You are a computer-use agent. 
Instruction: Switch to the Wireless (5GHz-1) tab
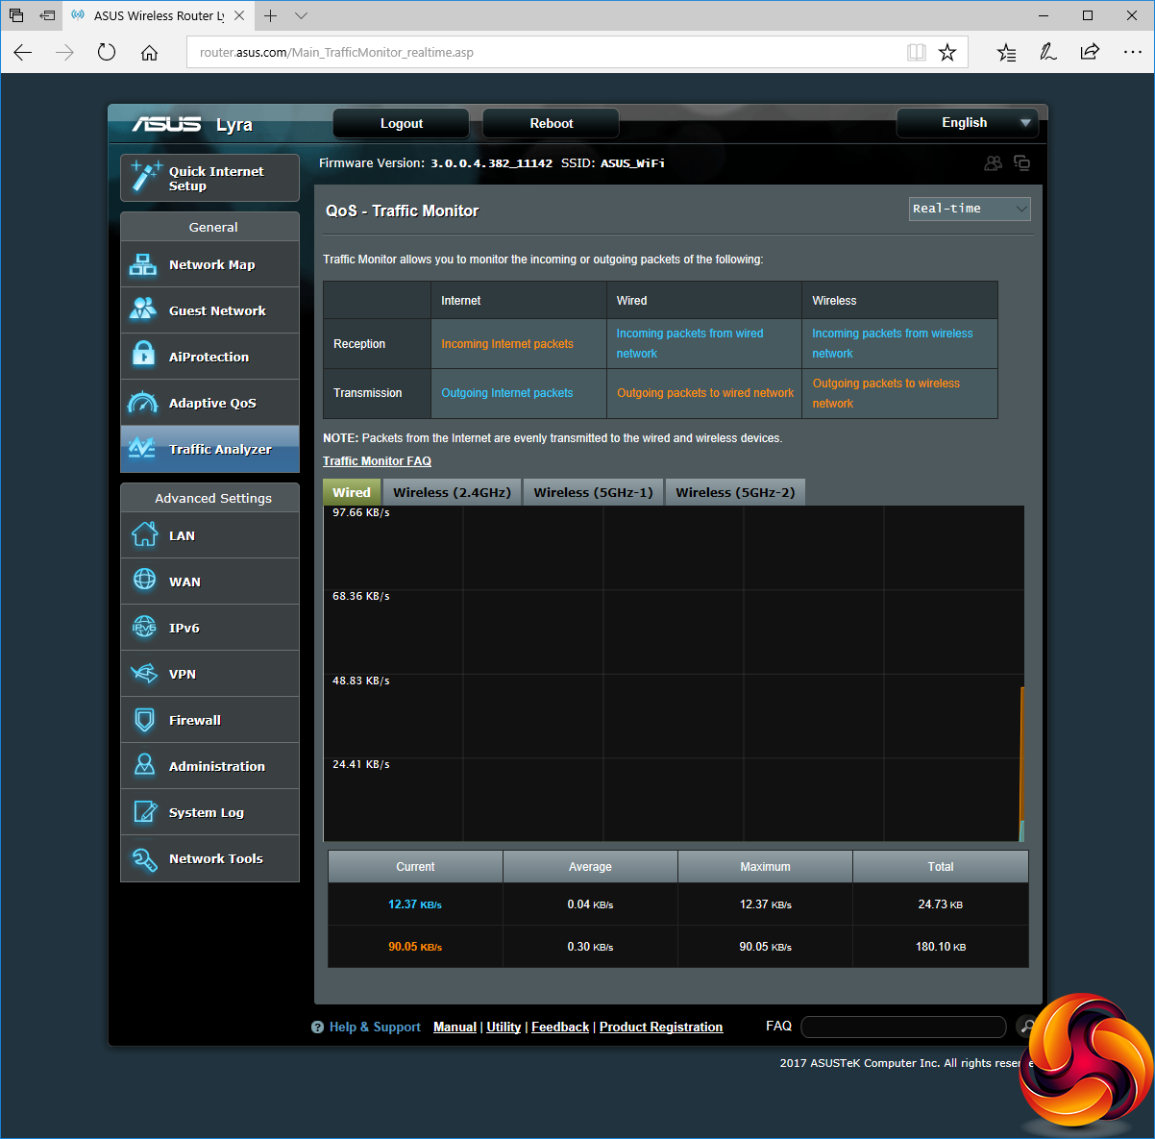593,492
